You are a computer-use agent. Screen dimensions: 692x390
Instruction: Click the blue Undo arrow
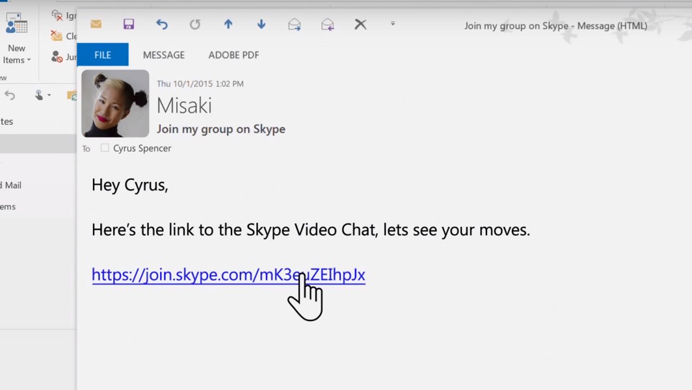coord(162,25)
